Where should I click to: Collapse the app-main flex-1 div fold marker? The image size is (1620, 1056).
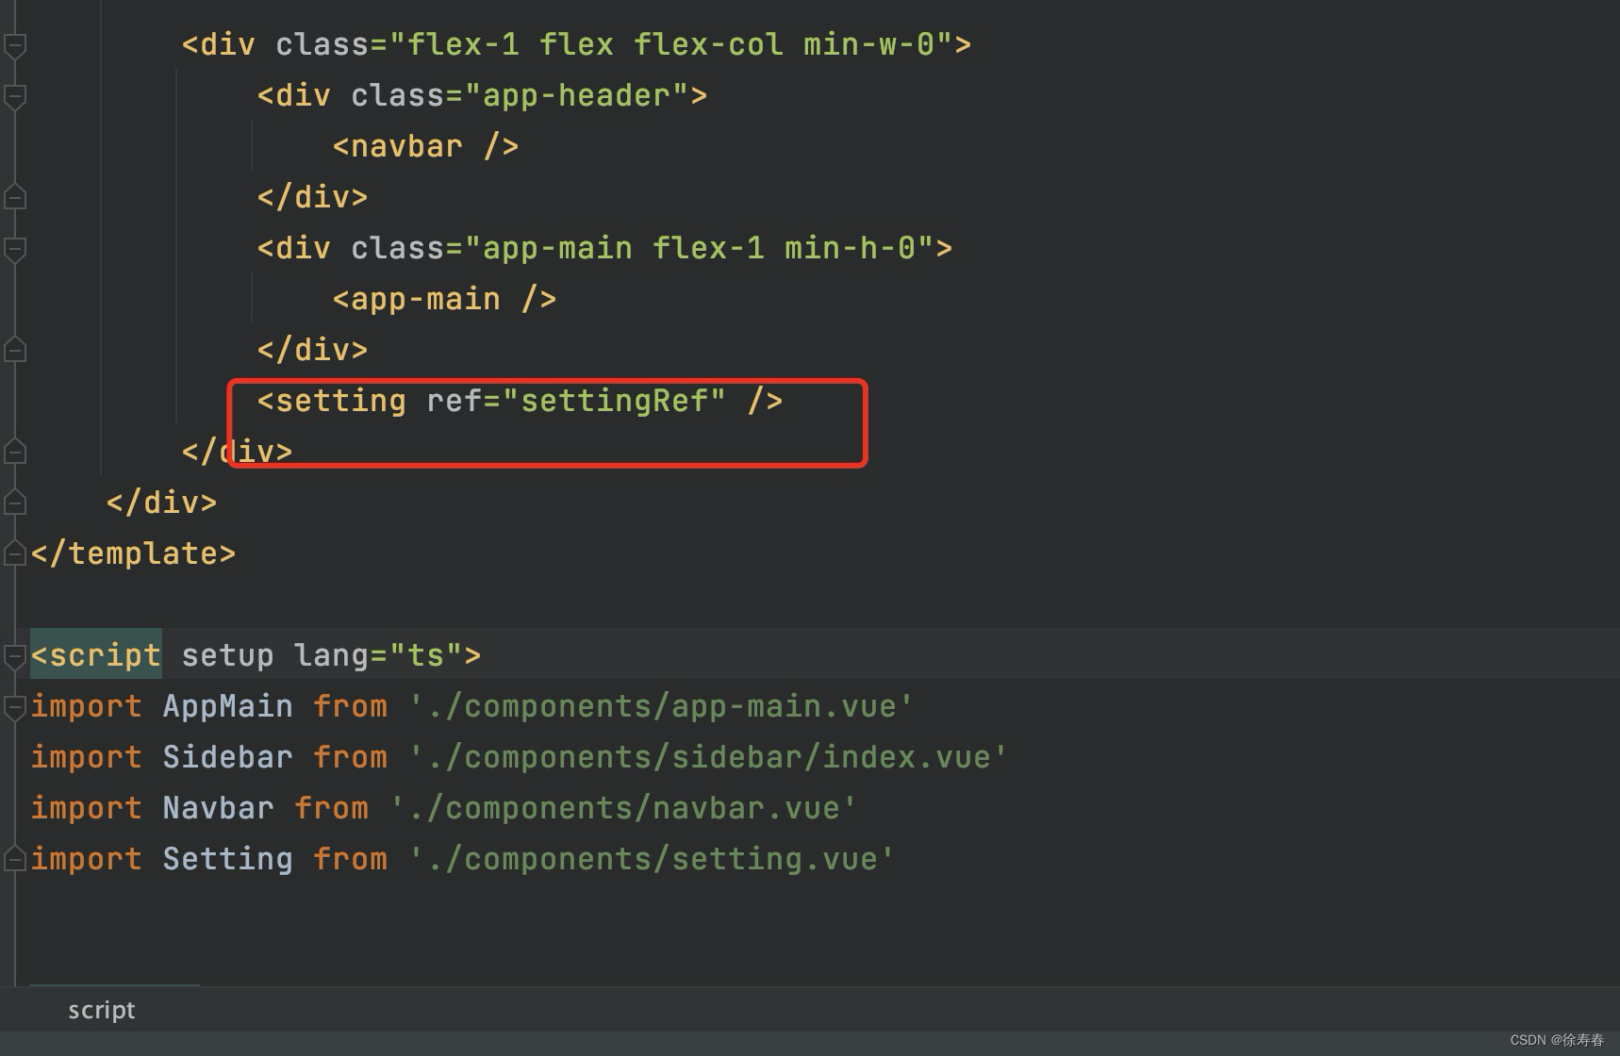tap(14, 249)
